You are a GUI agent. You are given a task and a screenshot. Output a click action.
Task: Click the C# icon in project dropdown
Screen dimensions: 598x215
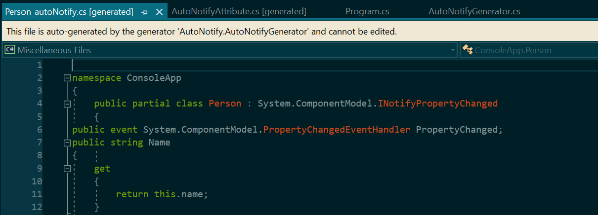tap(10, 50)
